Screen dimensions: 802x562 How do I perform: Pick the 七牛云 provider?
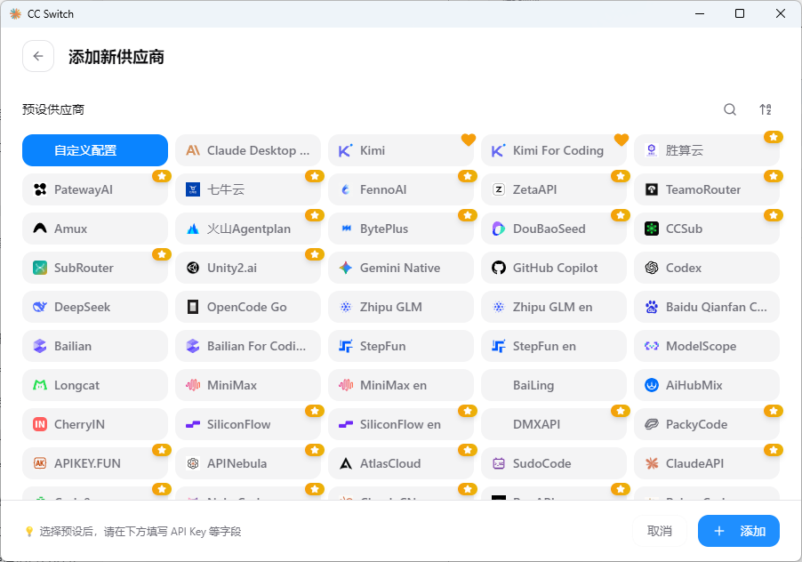point(248,189)
